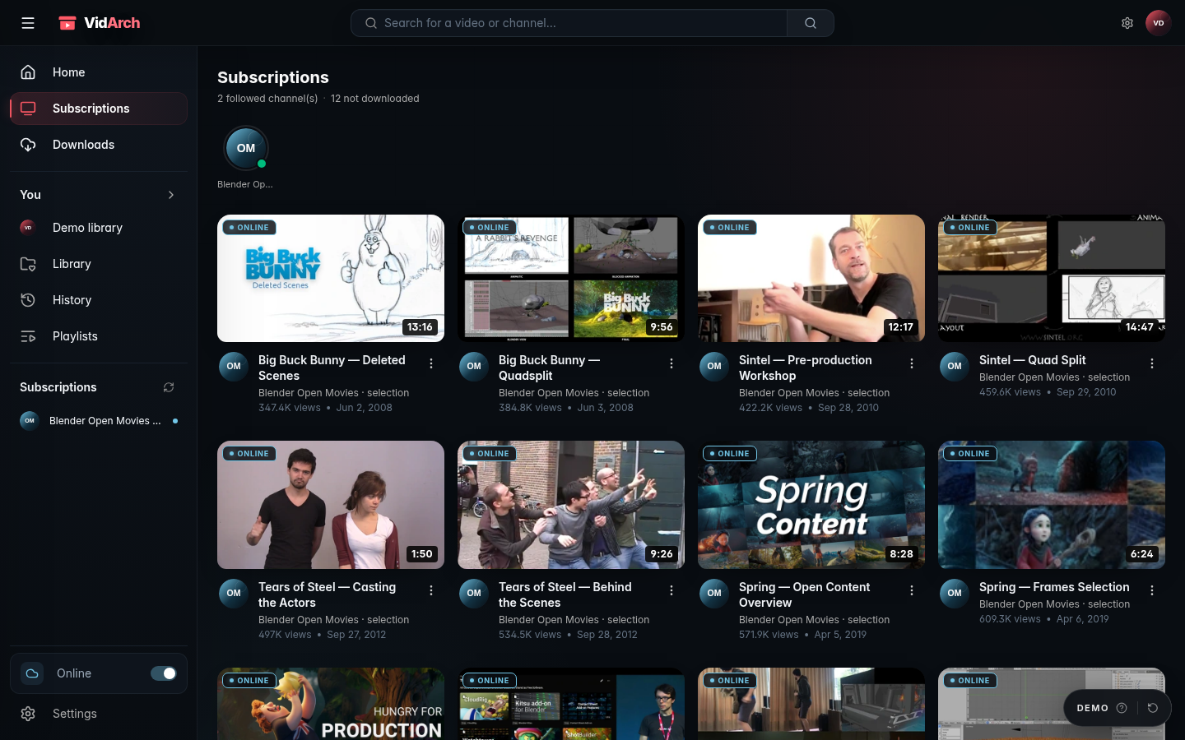Open Downloads page
The width and height of the screenshot is (1185, 740).
tap(99, 145)
